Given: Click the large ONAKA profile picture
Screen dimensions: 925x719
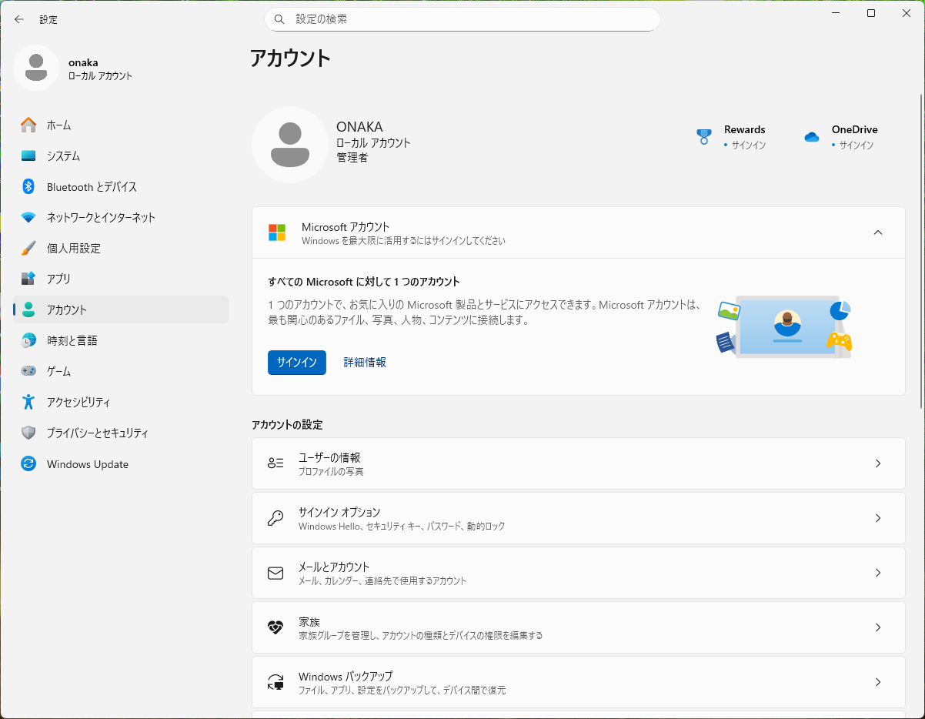Looking at the screenshot, I should coord(290,145).
